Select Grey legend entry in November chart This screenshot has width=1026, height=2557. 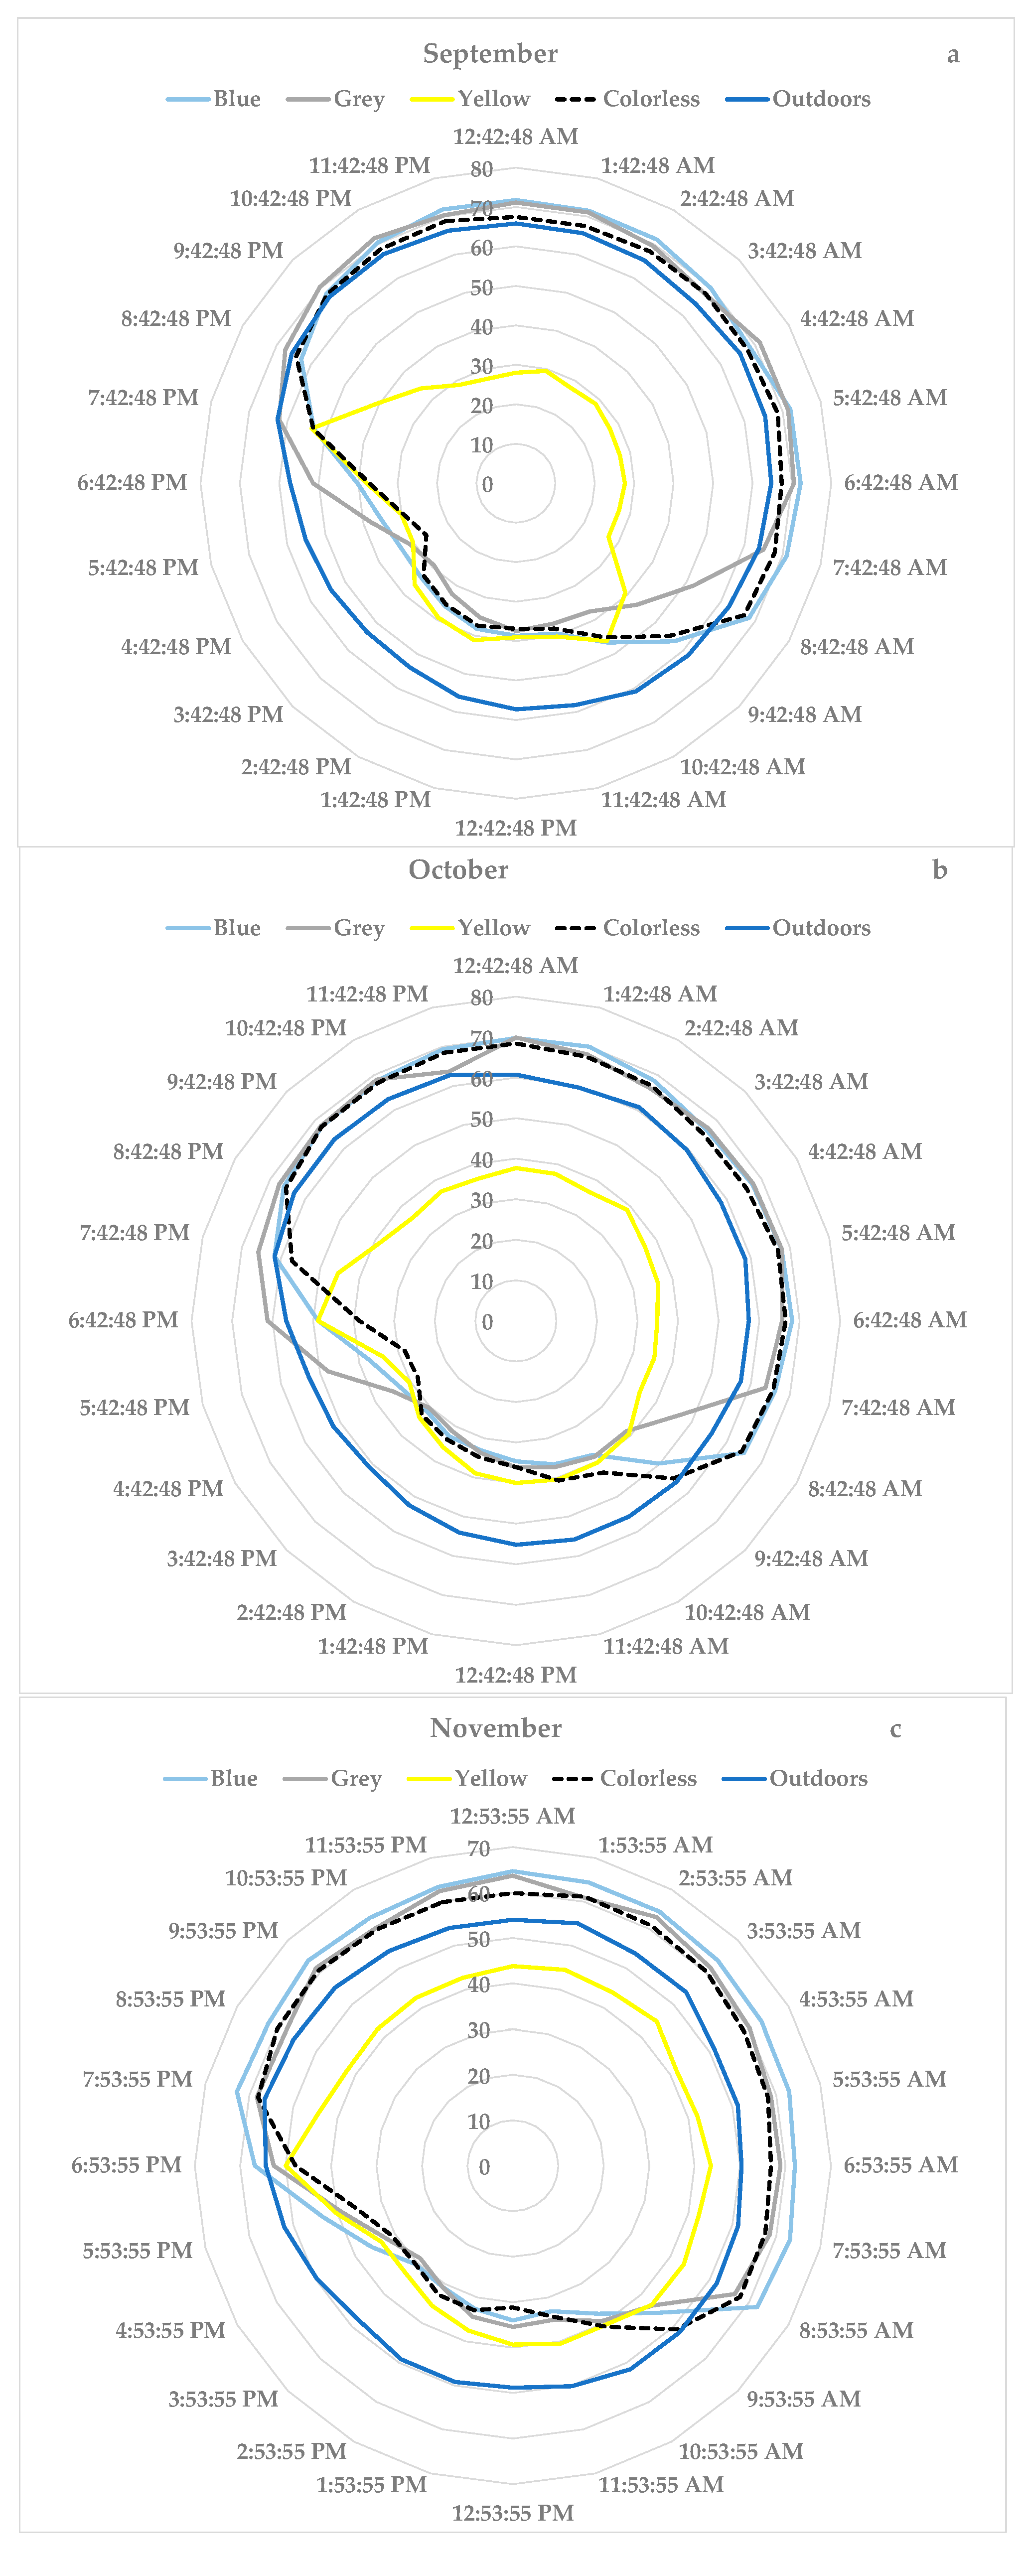tap(355, 1779)
